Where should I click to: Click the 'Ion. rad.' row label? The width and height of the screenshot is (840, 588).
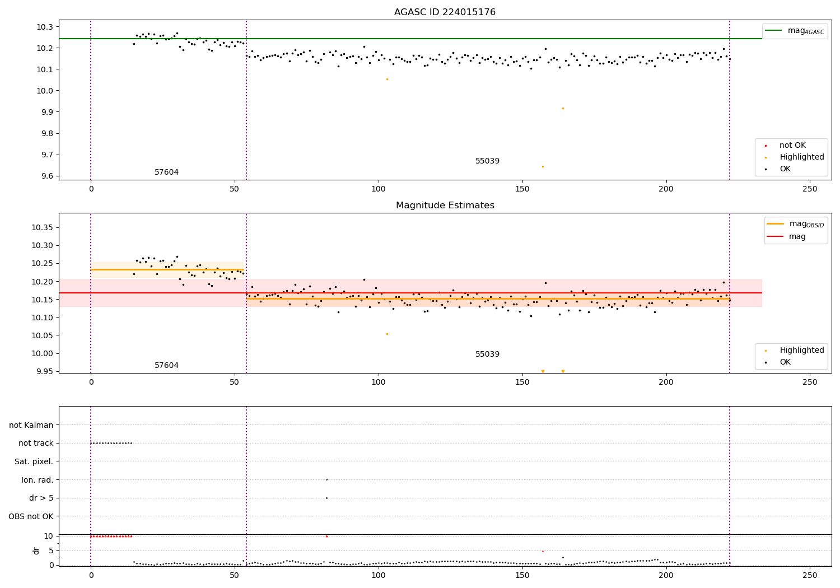38,480
